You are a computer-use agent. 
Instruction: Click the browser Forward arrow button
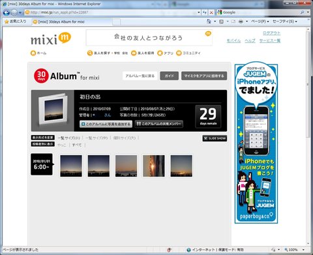[x=14, y=12]
